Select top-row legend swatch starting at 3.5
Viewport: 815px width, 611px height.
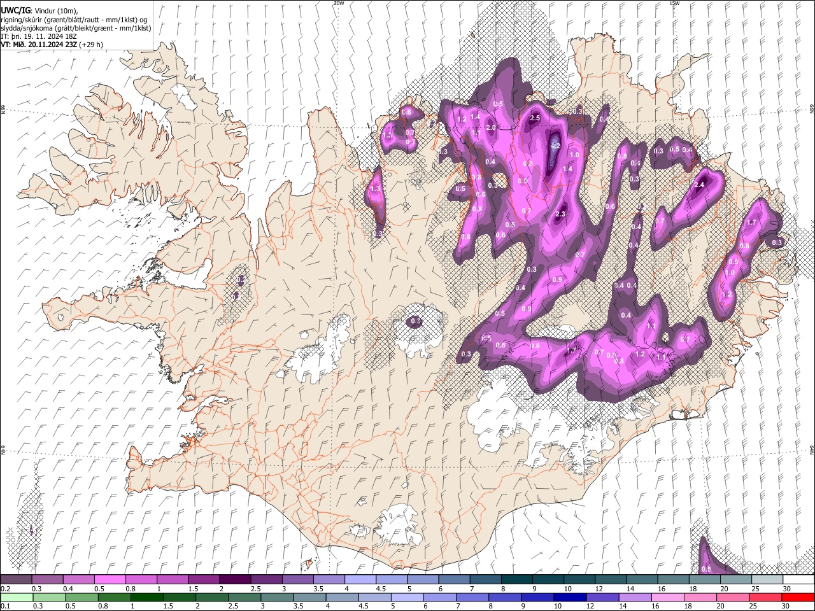pos(329,580)
